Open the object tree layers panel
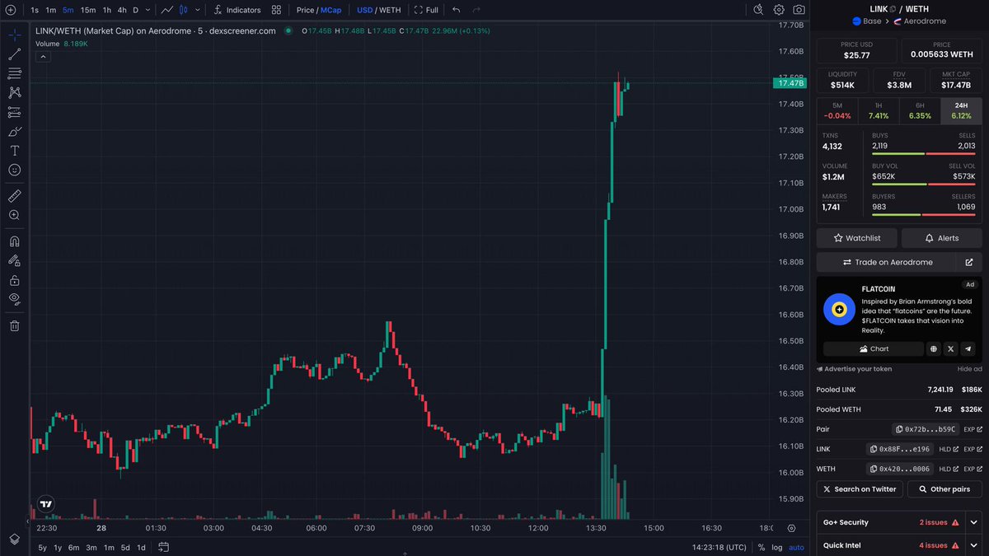The height and width of the screenshot is (556, 989). [14, 539]
